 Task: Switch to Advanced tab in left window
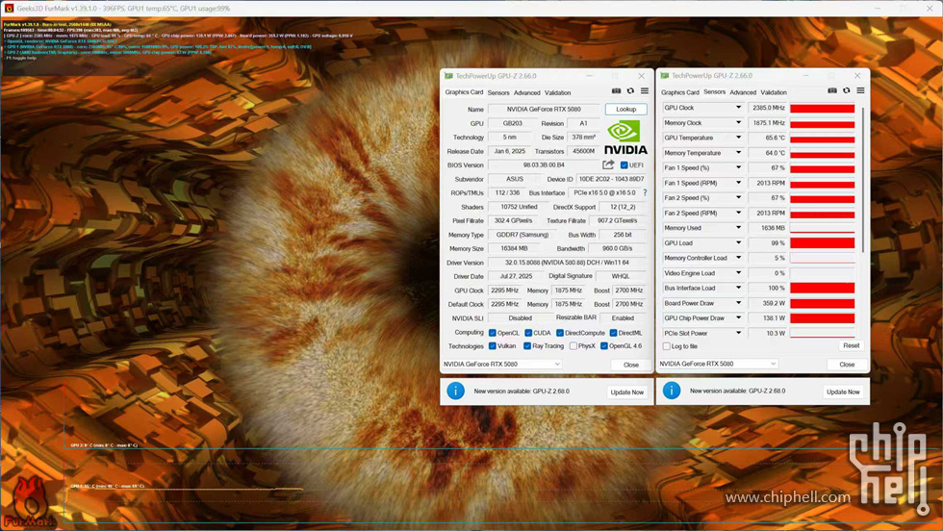[527, 92]
